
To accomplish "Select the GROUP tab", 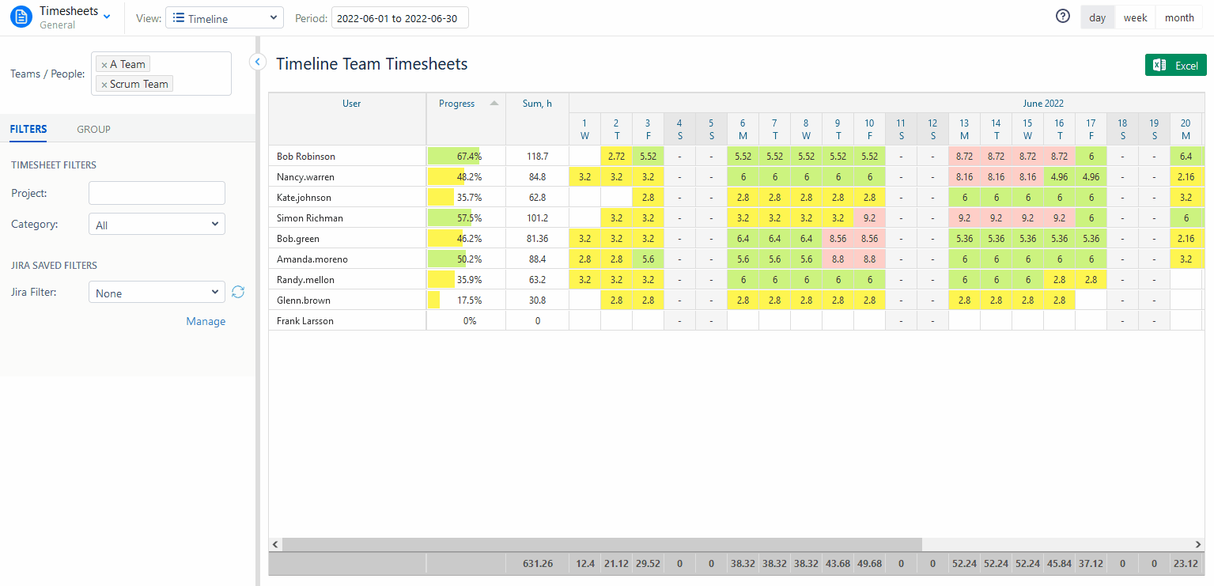I will coord(93,129).
